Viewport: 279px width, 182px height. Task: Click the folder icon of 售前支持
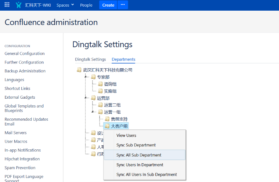pos(107,119)
